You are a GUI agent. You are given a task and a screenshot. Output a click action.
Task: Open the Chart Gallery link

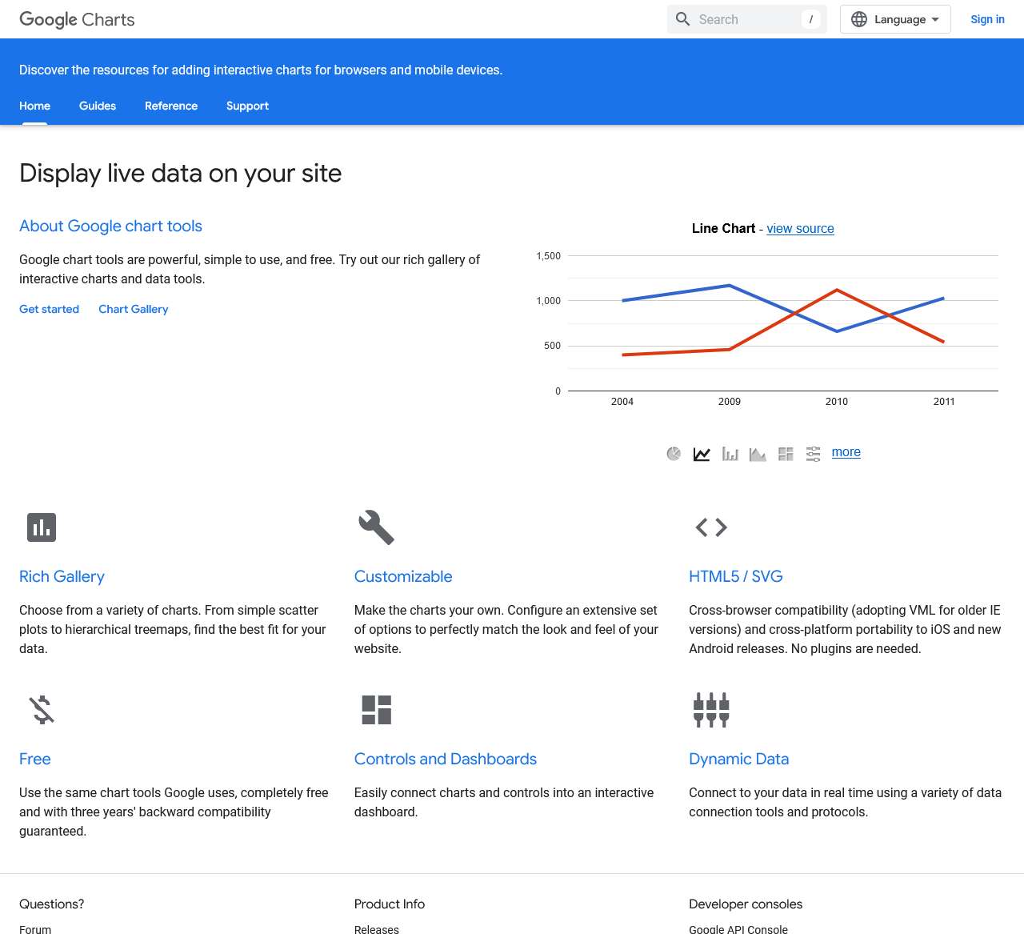[x=133, y=309]
